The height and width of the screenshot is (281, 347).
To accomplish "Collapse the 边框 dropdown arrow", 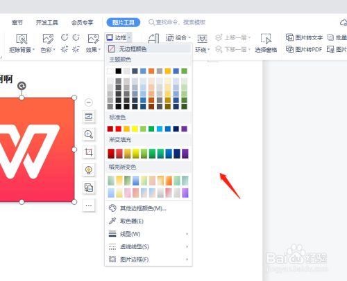I will [x=129, y=37].
